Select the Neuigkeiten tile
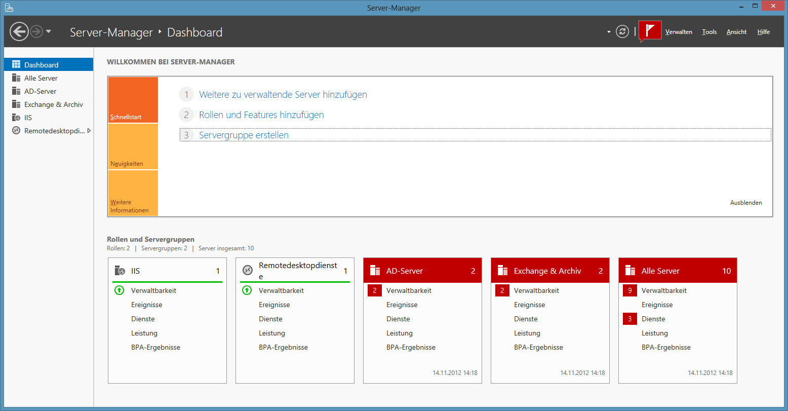This screenshot has height=411, width=788. 133,146
